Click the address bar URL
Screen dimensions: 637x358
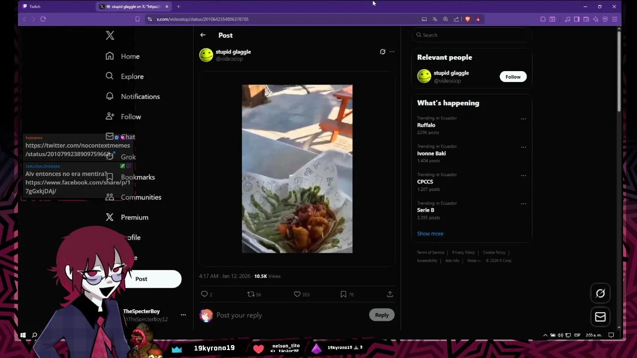tap(203, 19)
